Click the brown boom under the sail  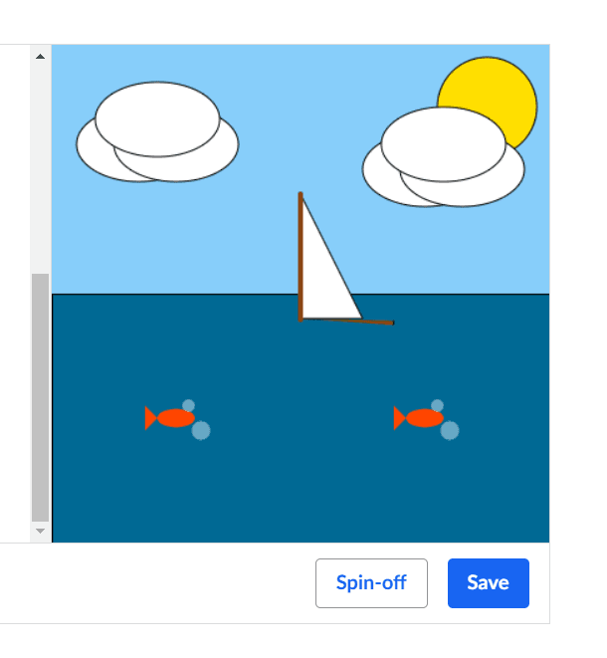point(348,322)
